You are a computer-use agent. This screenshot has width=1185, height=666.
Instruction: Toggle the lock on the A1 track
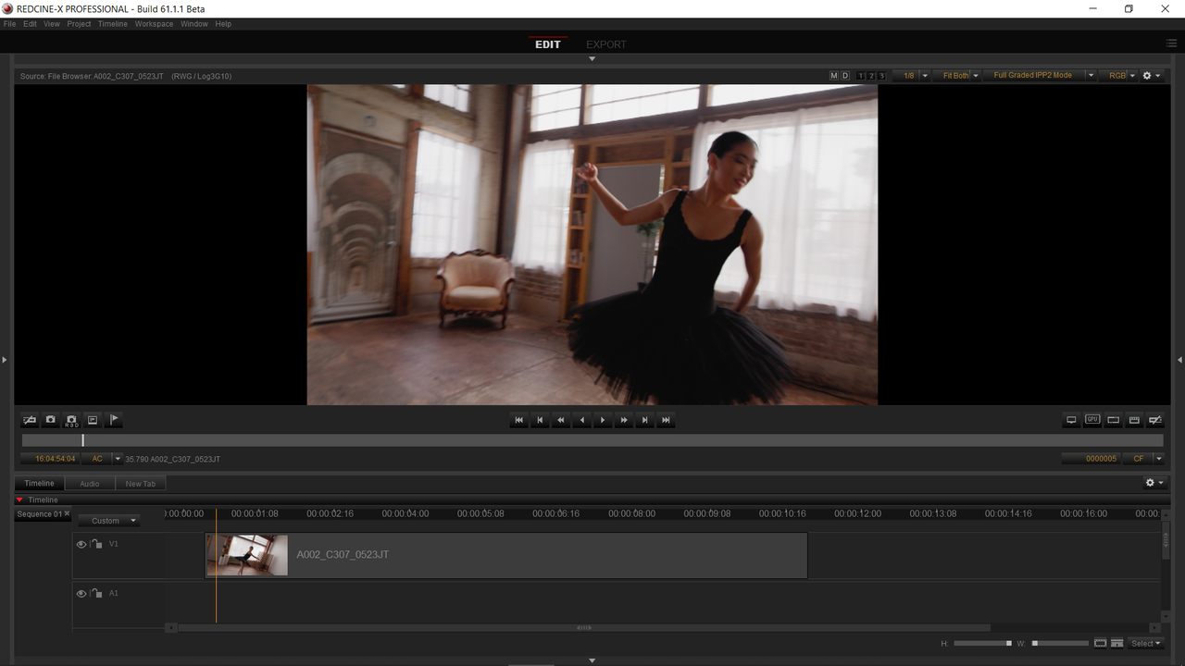click(96, 594)
